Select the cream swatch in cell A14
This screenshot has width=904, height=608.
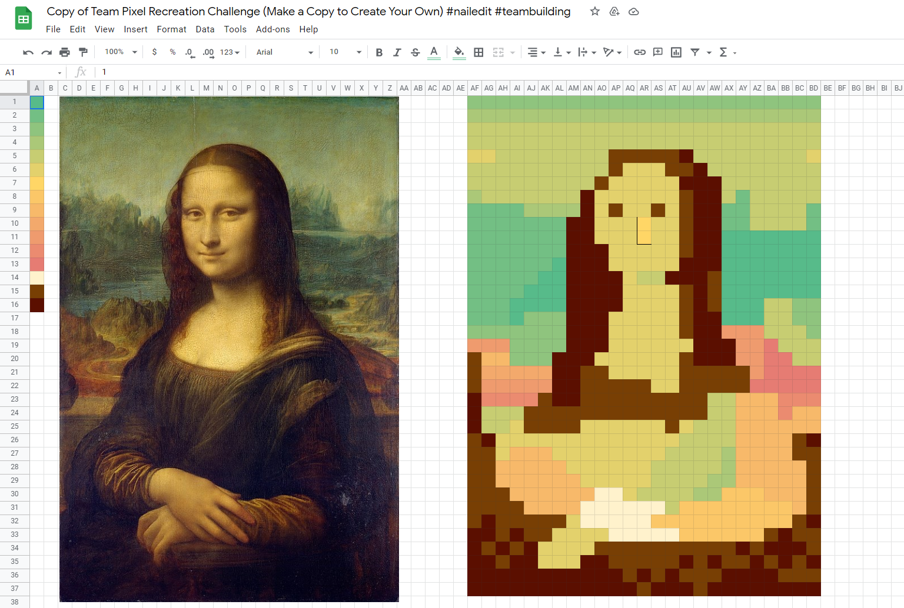[x=36, y=278]
